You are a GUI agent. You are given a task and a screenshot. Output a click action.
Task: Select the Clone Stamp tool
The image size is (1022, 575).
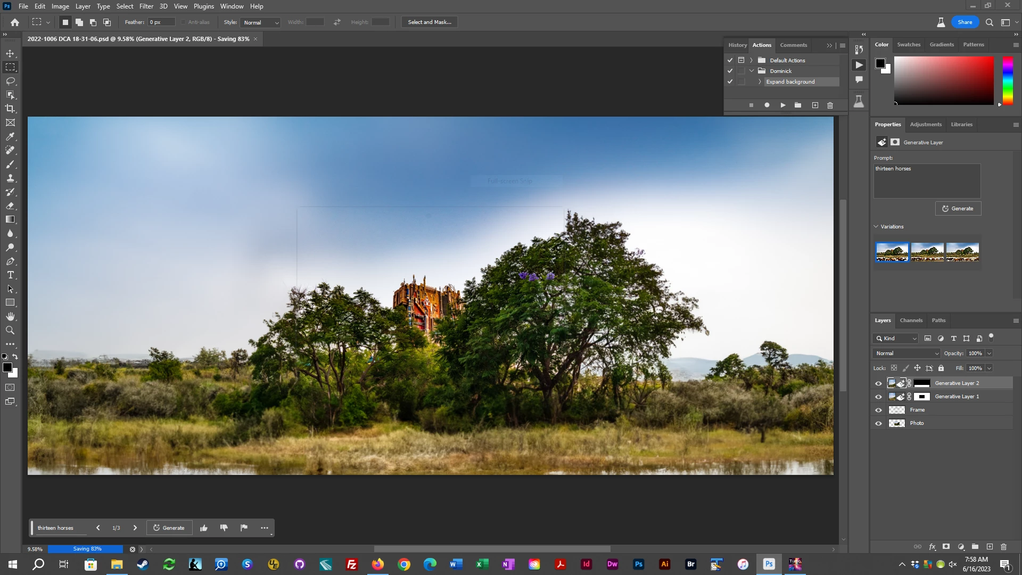(x=10, y=178)
